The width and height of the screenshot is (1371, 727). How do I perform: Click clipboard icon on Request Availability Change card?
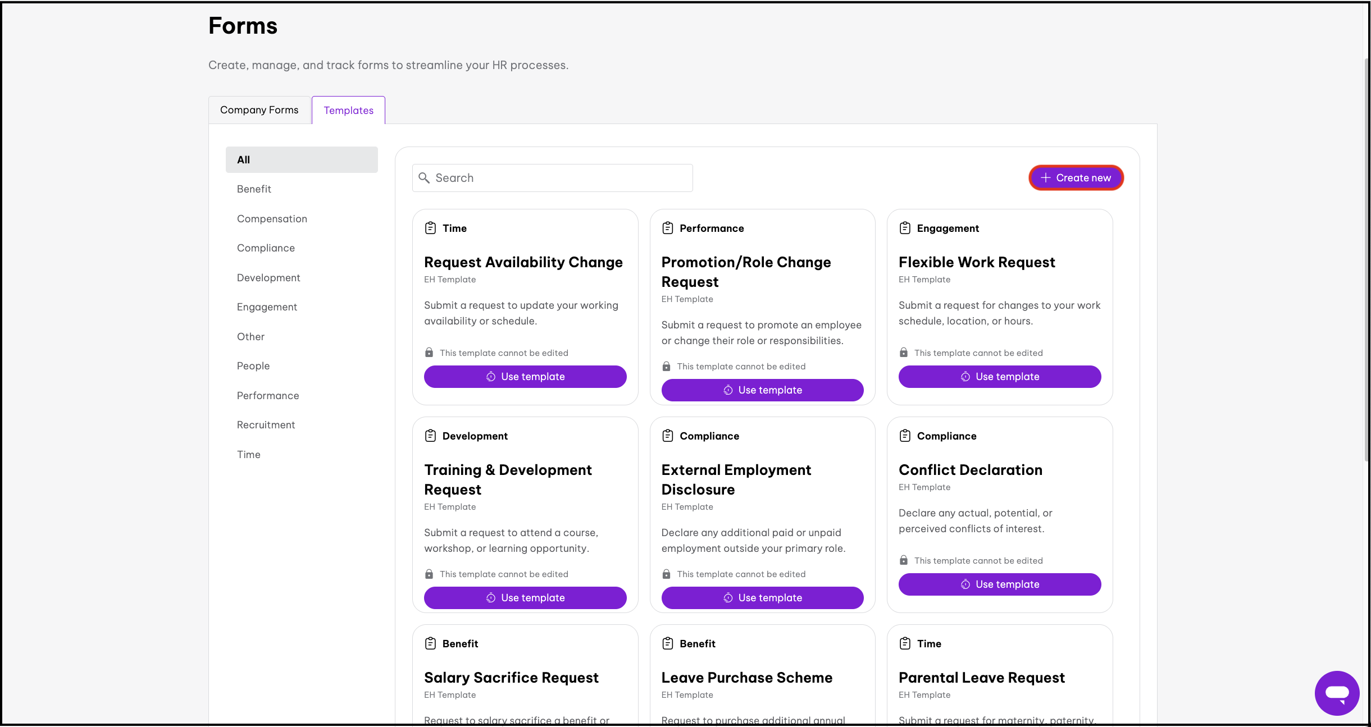click(x=430, y=228)
